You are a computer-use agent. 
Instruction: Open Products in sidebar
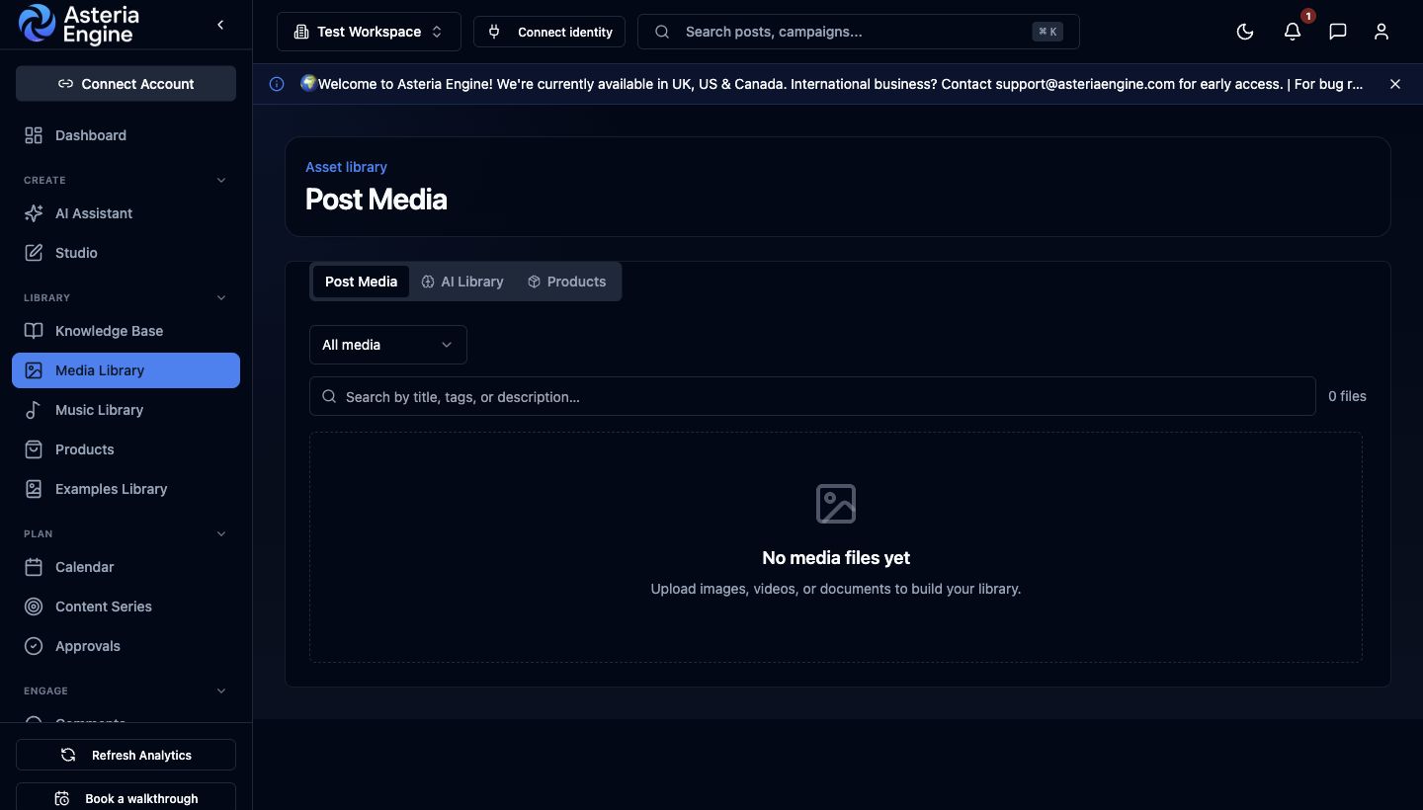126,449
